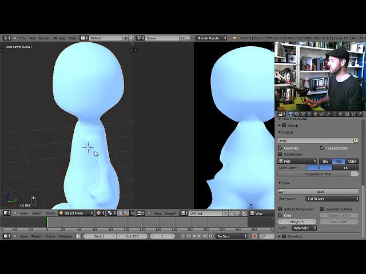
Task: Enable Selected to Active checkbox
Action: coord(322,209)
